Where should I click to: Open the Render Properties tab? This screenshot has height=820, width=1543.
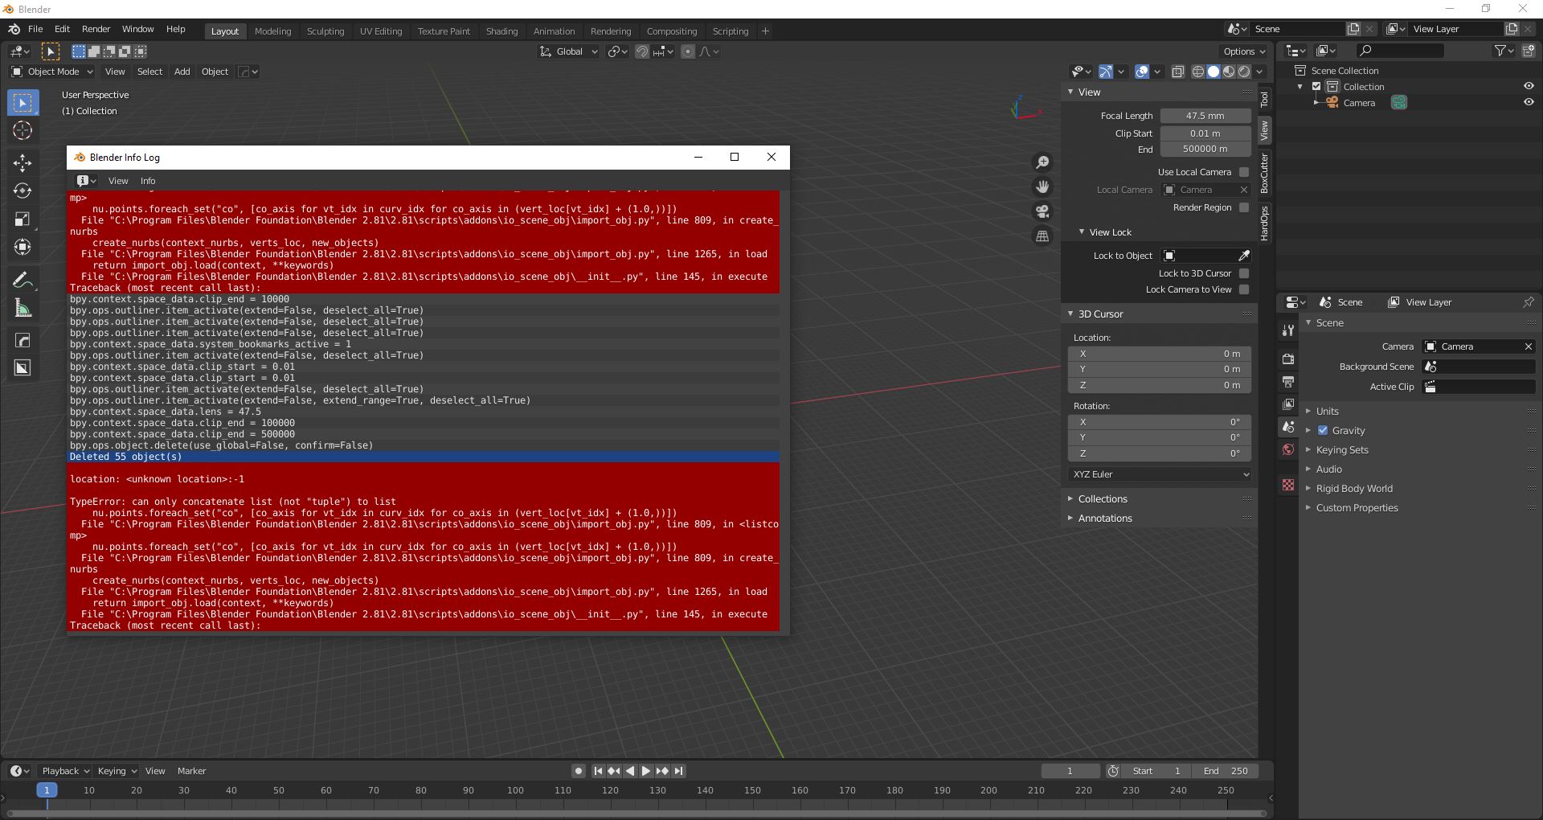click(x=1288, y=359)
